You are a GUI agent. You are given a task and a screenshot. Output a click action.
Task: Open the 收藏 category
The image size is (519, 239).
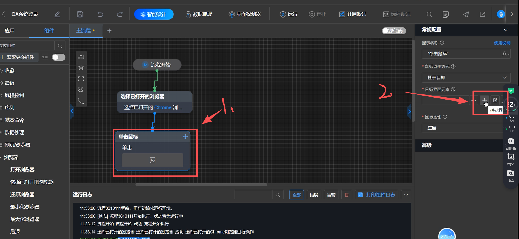(10, 71)
